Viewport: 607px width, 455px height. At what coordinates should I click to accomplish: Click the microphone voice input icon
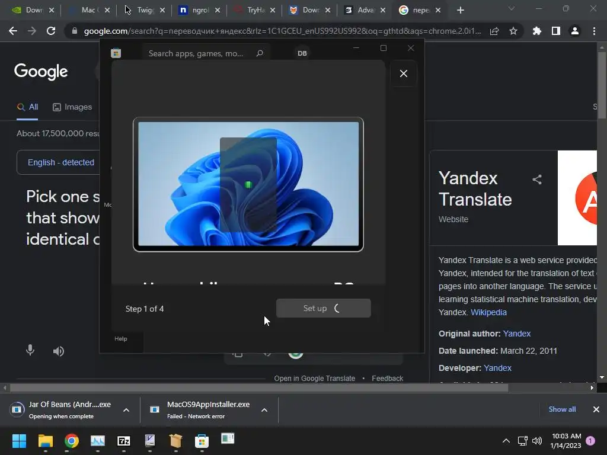point(30,351)
